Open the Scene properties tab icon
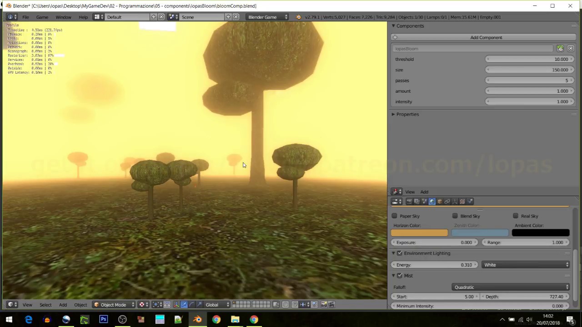This screenshot has width=582, height=327. [424, 202]
